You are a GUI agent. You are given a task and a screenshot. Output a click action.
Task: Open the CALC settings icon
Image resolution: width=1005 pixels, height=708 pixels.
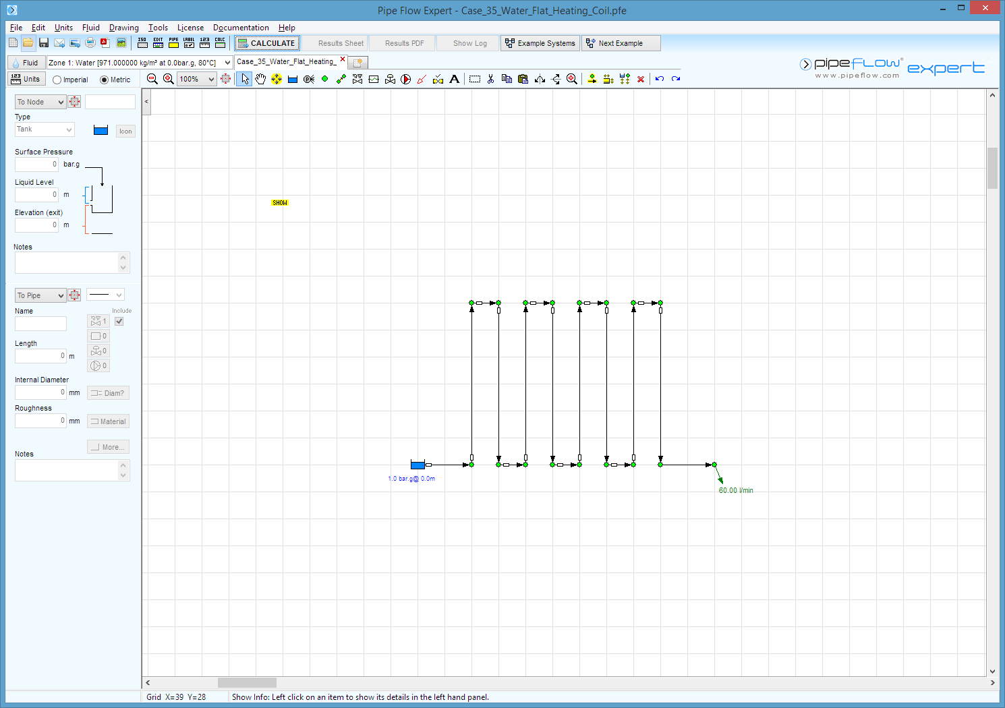point(220,43)
